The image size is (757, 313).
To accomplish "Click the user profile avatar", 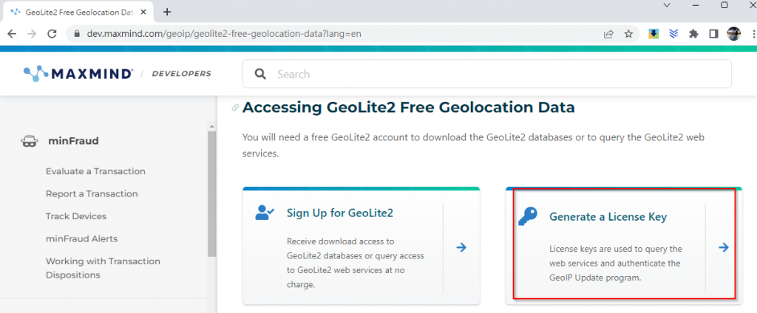I will 734,34.
